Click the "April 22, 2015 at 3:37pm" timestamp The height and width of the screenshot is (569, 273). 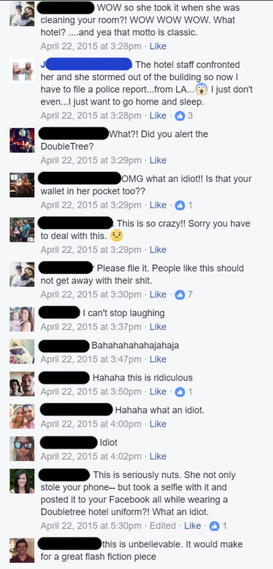point(91,327)
